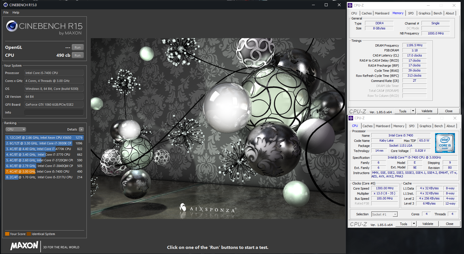Click Close button in bottom CPU-Z
The height and width of the screenshot is (254, 464).
450,224
